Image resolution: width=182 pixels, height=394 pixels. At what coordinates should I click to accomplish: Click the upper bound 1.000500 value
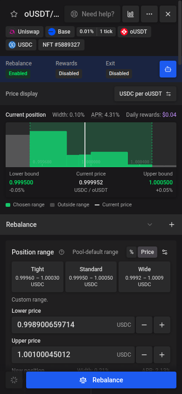[161, 183]
